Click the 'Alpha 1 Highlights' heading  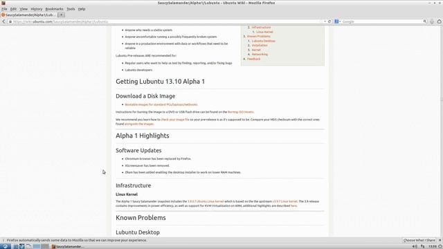[x=143, y=136]
